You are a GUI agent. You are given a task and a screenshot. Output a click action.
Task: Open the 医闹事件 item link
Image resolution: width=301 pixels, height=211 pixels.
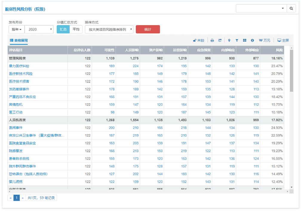pyautogui.click(x=16, y=128)
